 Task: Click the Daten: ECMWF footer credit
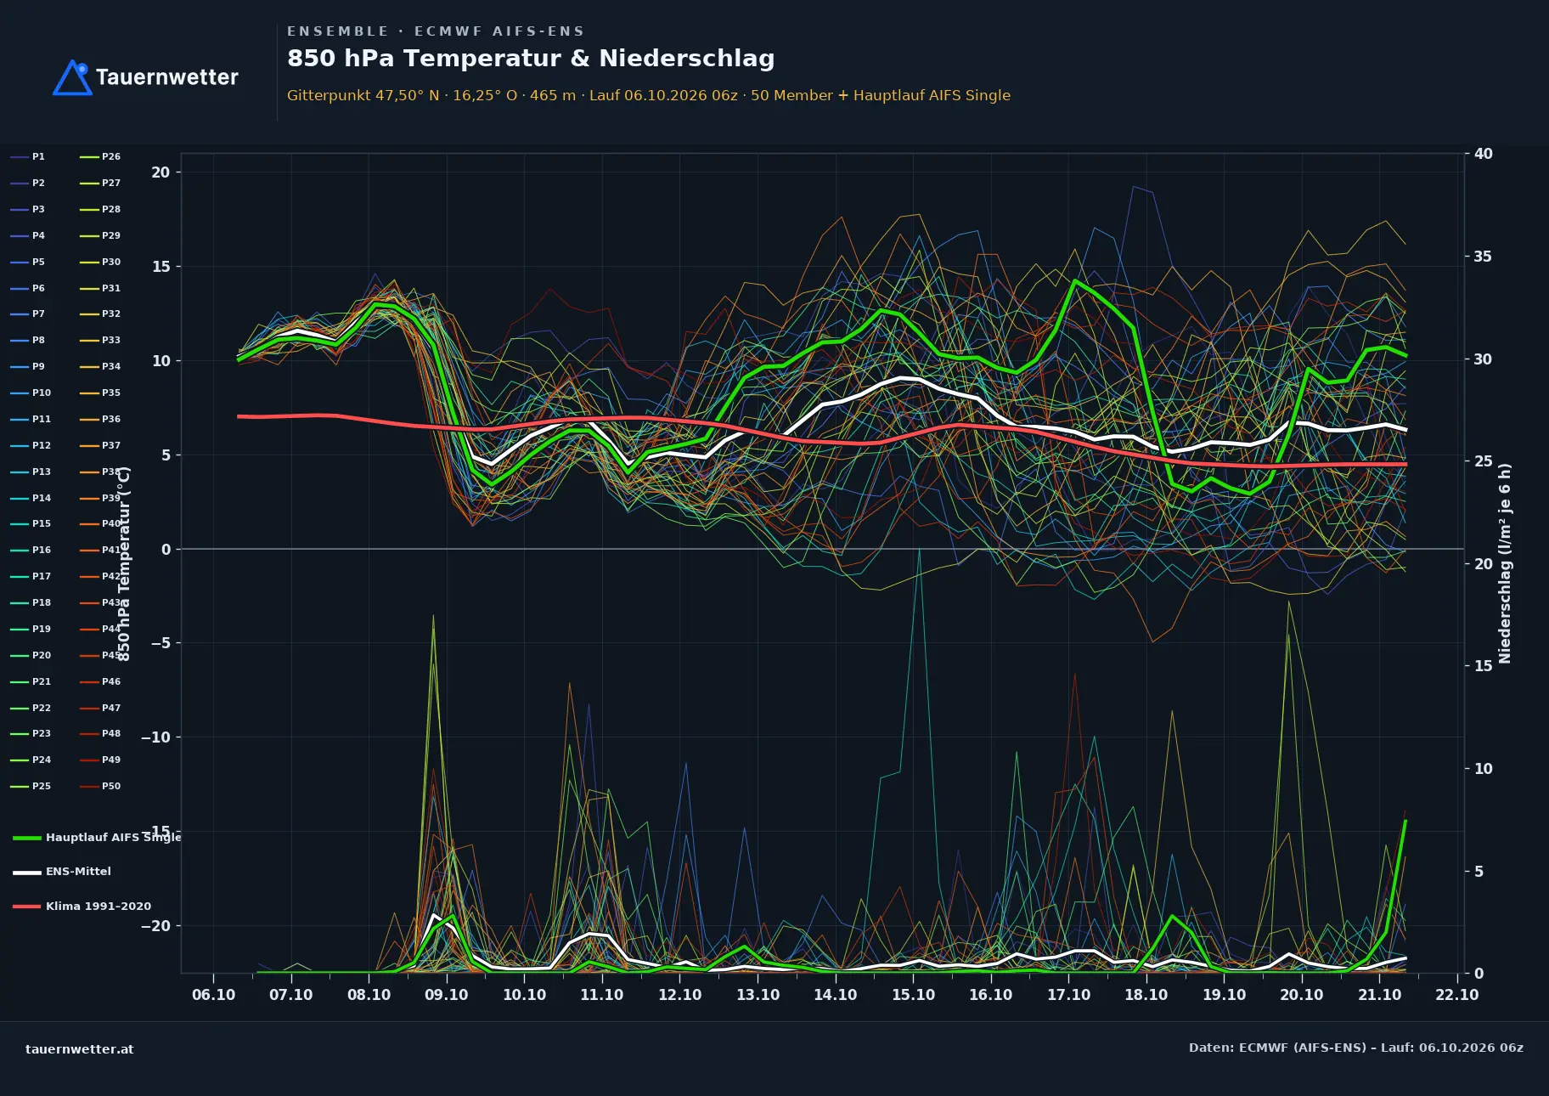point(1355,1048)
